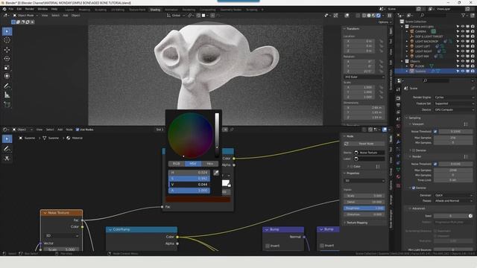Choose the Move tool in viewport toolbar
Viewport: 477px width, 268px height.
tap(7, 50)
